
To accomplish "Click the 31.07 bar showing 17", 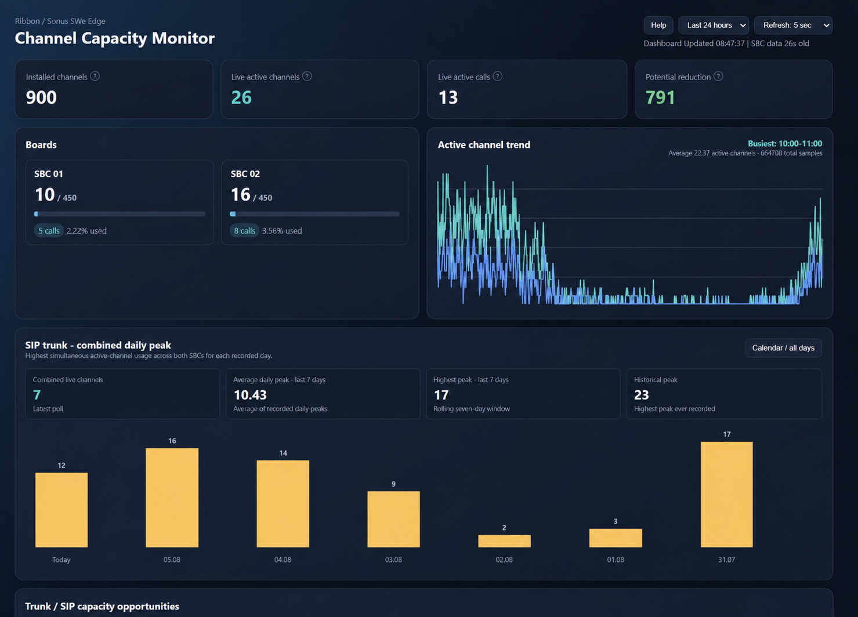I will (727, 494).
